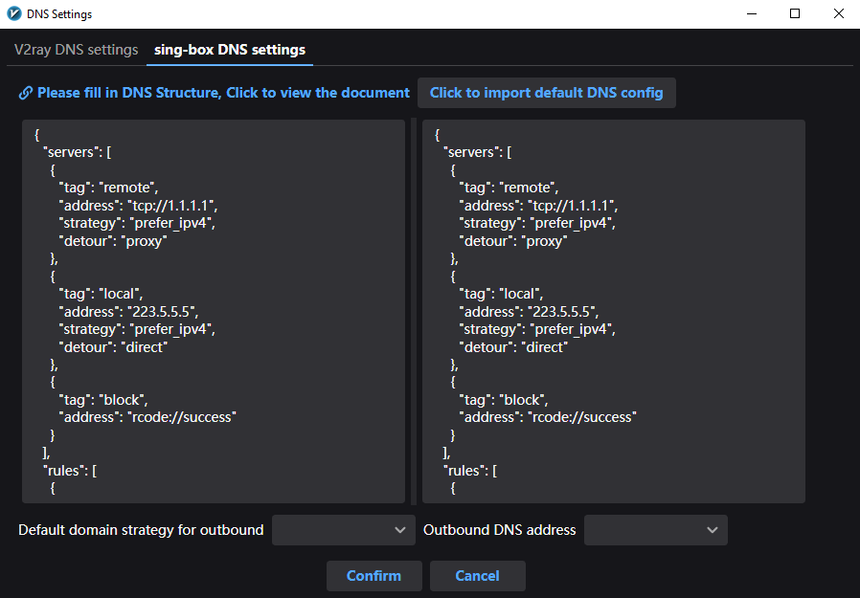Click inside the left DNS JSON editor
This screenshot has height=598, width=860.
coord(214,311)
